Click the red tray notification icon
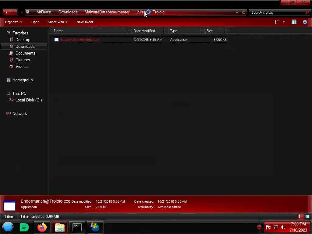Viewport: 312px width, 234px height. pyautogui.click(x=259, y=227)
